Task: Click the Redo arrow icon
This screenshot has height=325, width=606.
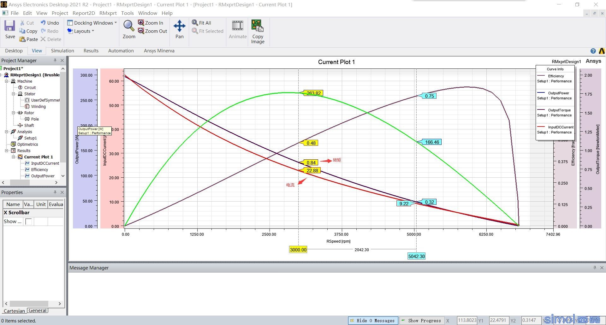Action: point(43,31)
